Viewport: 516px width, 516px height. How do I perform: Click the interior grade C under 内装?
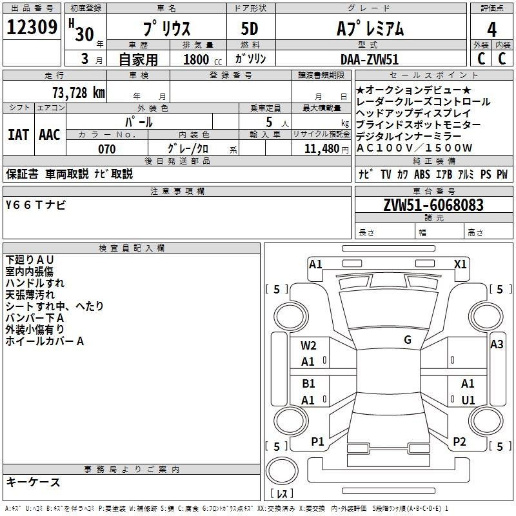pos(502,59)
